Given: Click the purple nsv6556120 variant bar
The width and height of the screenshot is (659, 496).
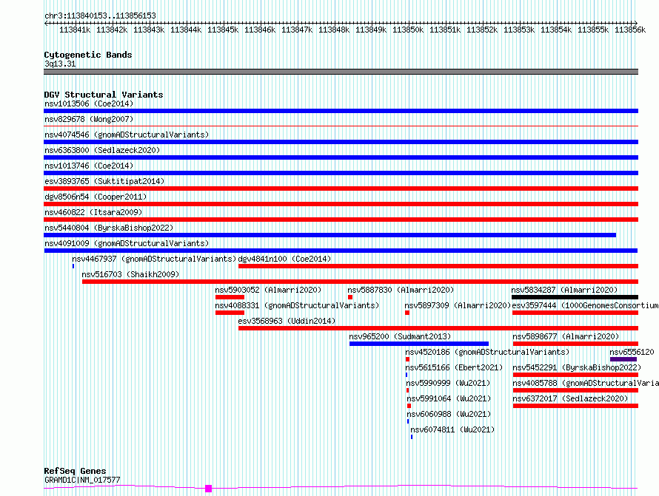Looking at the screenshot, I should coord(623,359).
